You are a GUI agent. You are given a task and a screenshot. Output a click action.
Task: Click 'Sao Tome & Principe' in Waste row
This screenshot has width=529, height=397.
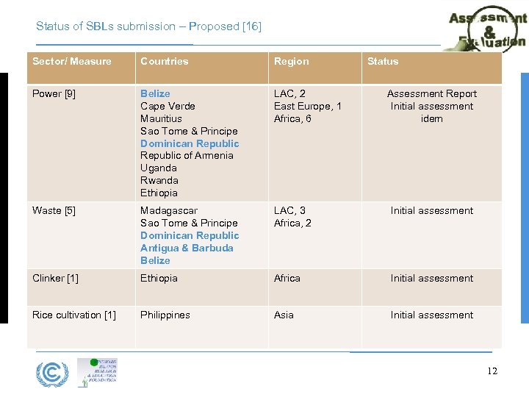189,223
